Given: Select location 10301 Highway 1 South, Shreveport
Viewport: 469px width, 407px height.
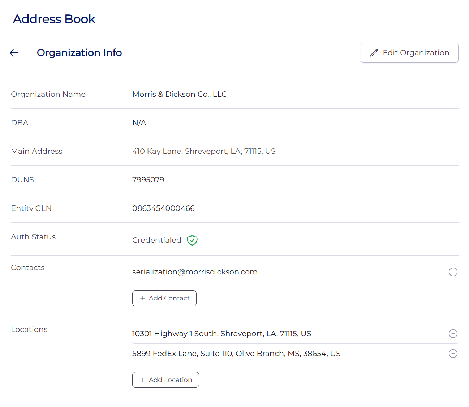Looking at the screenshot, I should pyautogui.click(x=221, y=334).
